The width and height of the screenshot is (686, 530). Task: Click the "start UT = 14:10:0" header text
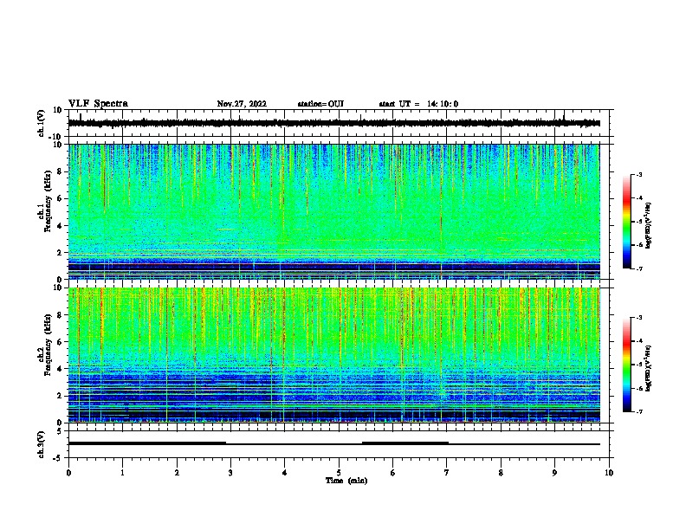(x=418, y=104)
